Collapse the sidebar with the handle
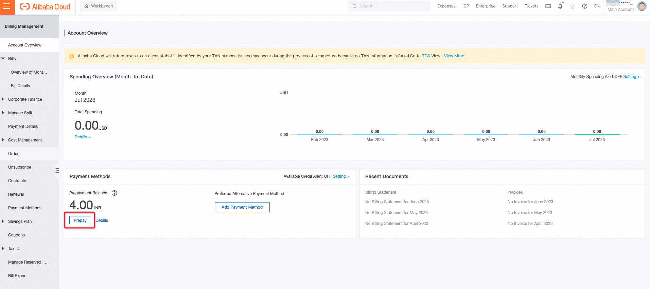 click(57, 171)
